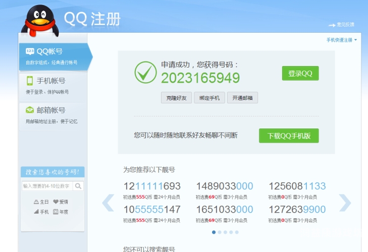
Task: Click the QQ注册 page title
Action: (92, 19)
